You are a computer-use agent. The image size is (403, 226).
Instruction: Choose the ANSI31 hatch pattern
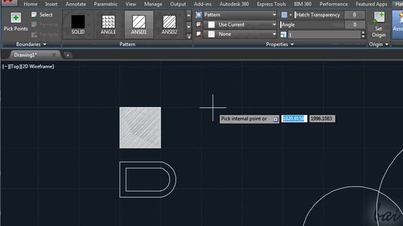[139, 24]
